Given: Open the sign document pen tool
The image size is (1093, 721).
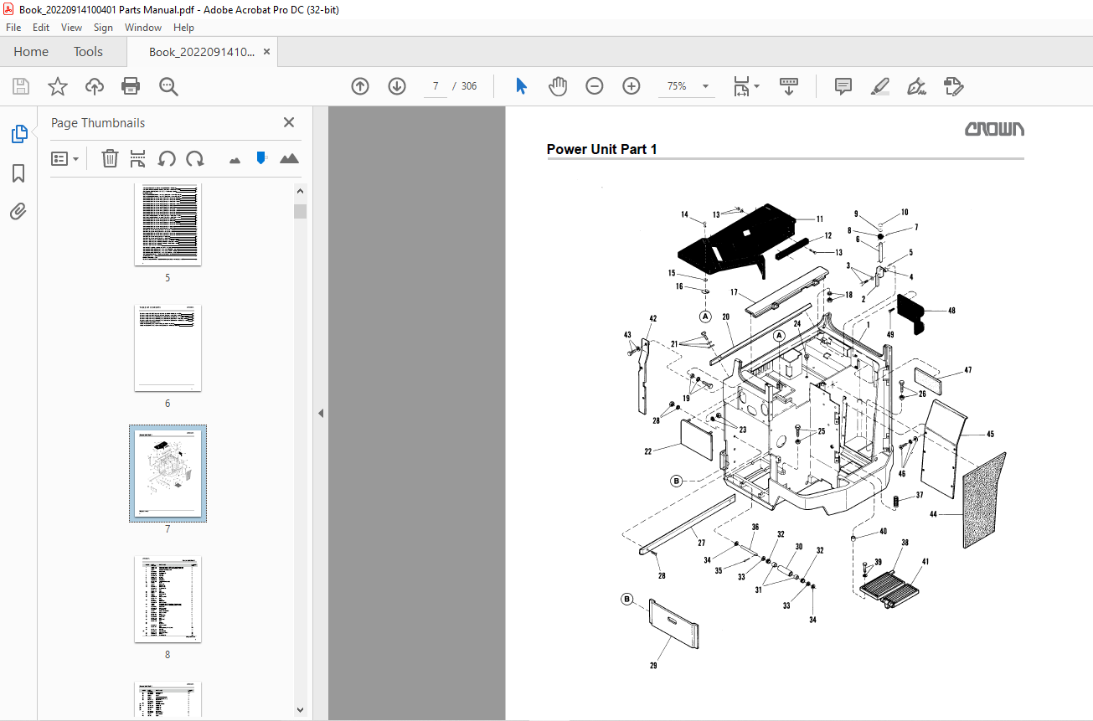Looking at the screenshot, I should 916,86.
